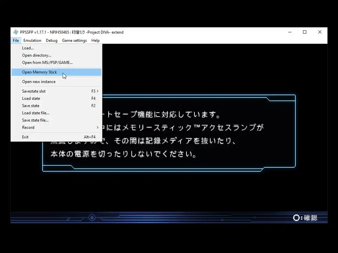Screen dimensions: 338x253
Task: Expand the Record submenu
Action: click(56, 127)
